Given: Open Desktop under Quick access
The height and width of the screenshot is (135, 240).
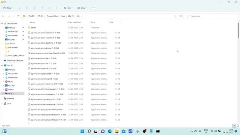Looking at the screenshot, I should 12,27.
